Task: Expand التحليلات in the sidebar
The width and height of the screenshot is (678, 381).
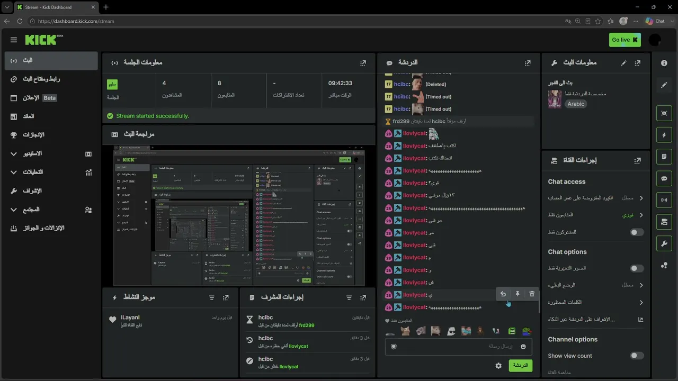Action: 51,172
